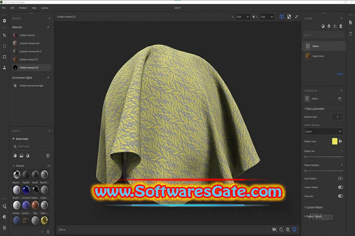Select polyester honeycomb 2 material in Project
This screenshot has height=236, width=355.
[32, 52]
